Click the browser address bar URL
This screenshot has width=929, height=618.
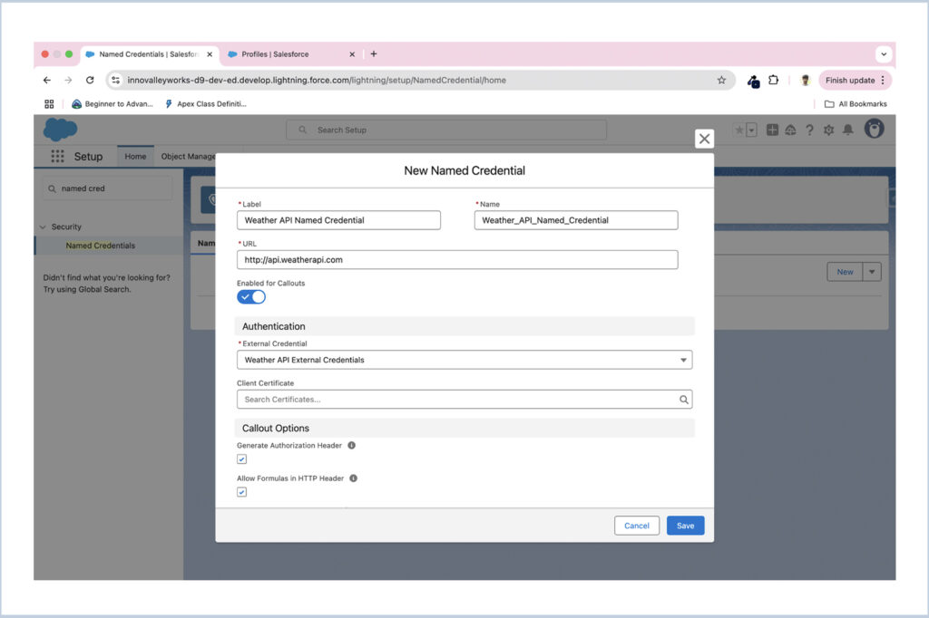pos(317,80)
